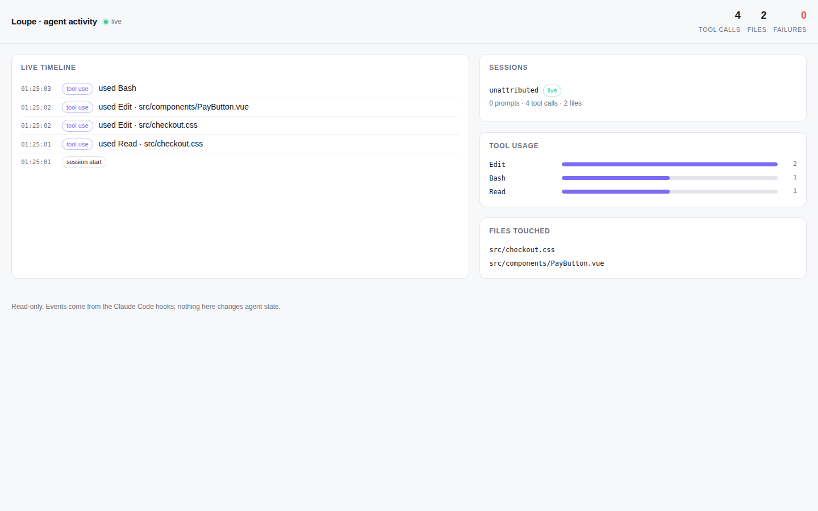Click the timestamp on the session start row
The width and height of the screenshot is (818, 511).
tap(36, 162)
